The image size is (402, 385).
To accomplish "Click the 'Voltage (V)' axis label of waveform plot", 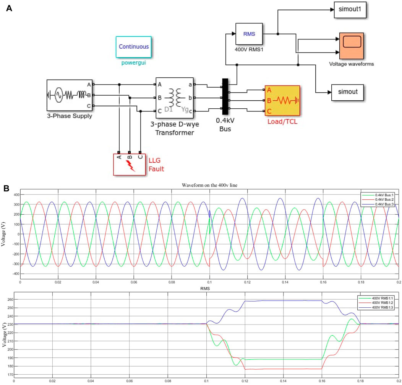I will 3,234.
